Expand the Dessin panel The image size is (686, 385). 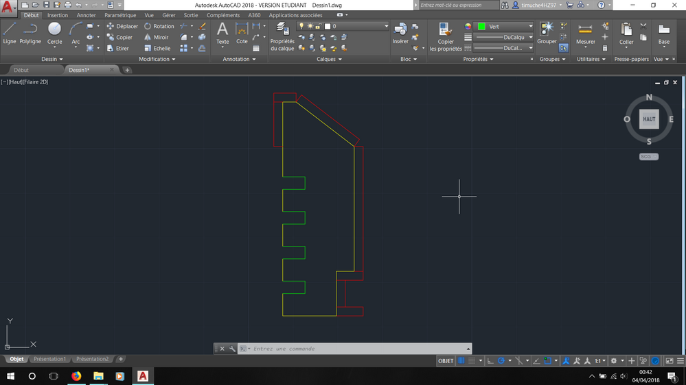pos(52,59)
